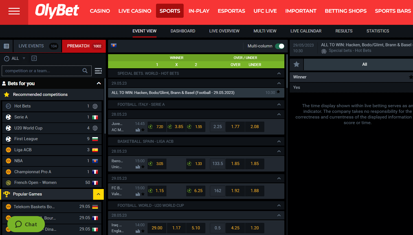Open the RESULTS page
The height and width of the screenshot is (235, 413).
tap(344, 31)
